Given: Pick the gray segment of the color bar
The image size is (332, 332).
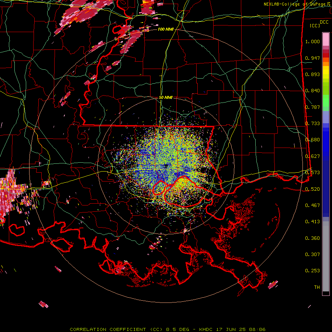Looking at the screenshot, I should point(326,256).
